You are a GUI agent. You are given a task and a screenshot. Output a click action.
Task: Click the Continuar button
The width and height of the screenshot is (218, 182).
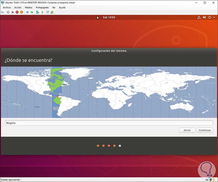click(205, 130)
